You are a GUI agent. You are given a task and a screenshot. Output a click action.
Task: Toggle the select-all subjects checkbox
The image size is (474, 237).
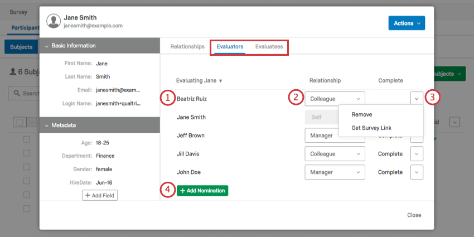19,122
